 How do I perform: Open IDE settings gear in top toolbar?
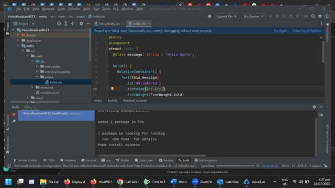pyautogui.click(x=320, y=16)
